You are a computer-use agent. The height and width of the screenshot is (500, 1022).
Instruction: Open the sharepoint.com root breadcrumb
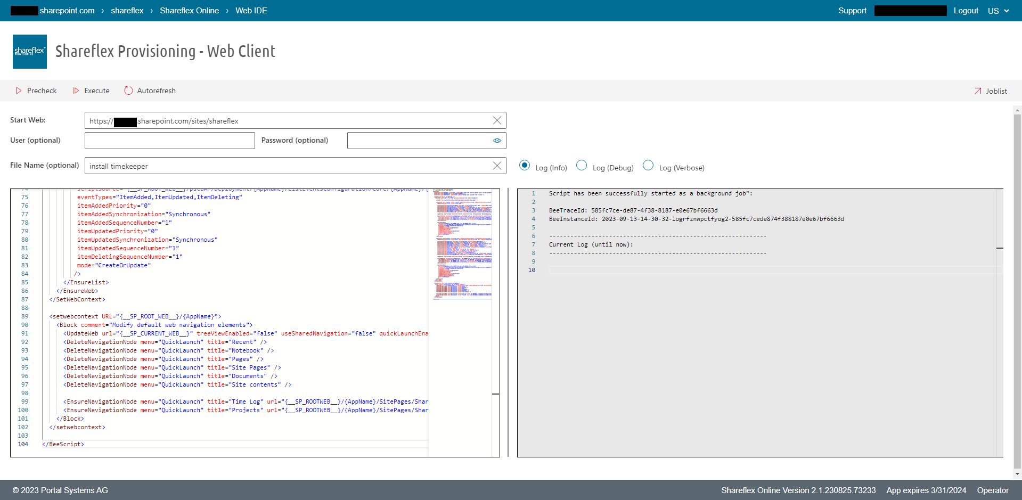(x=53, y=11)
